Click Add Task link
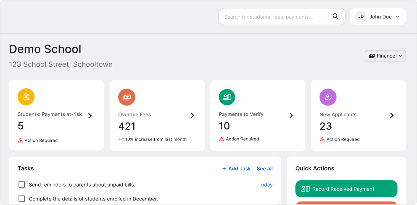Image resolution: width=417 pixels, height=205 pixels. (236, 168)
